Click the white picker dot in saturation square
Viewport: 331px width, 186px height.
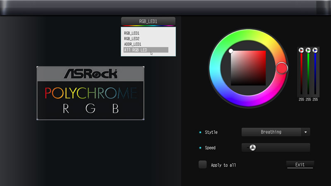pos(231,51)
